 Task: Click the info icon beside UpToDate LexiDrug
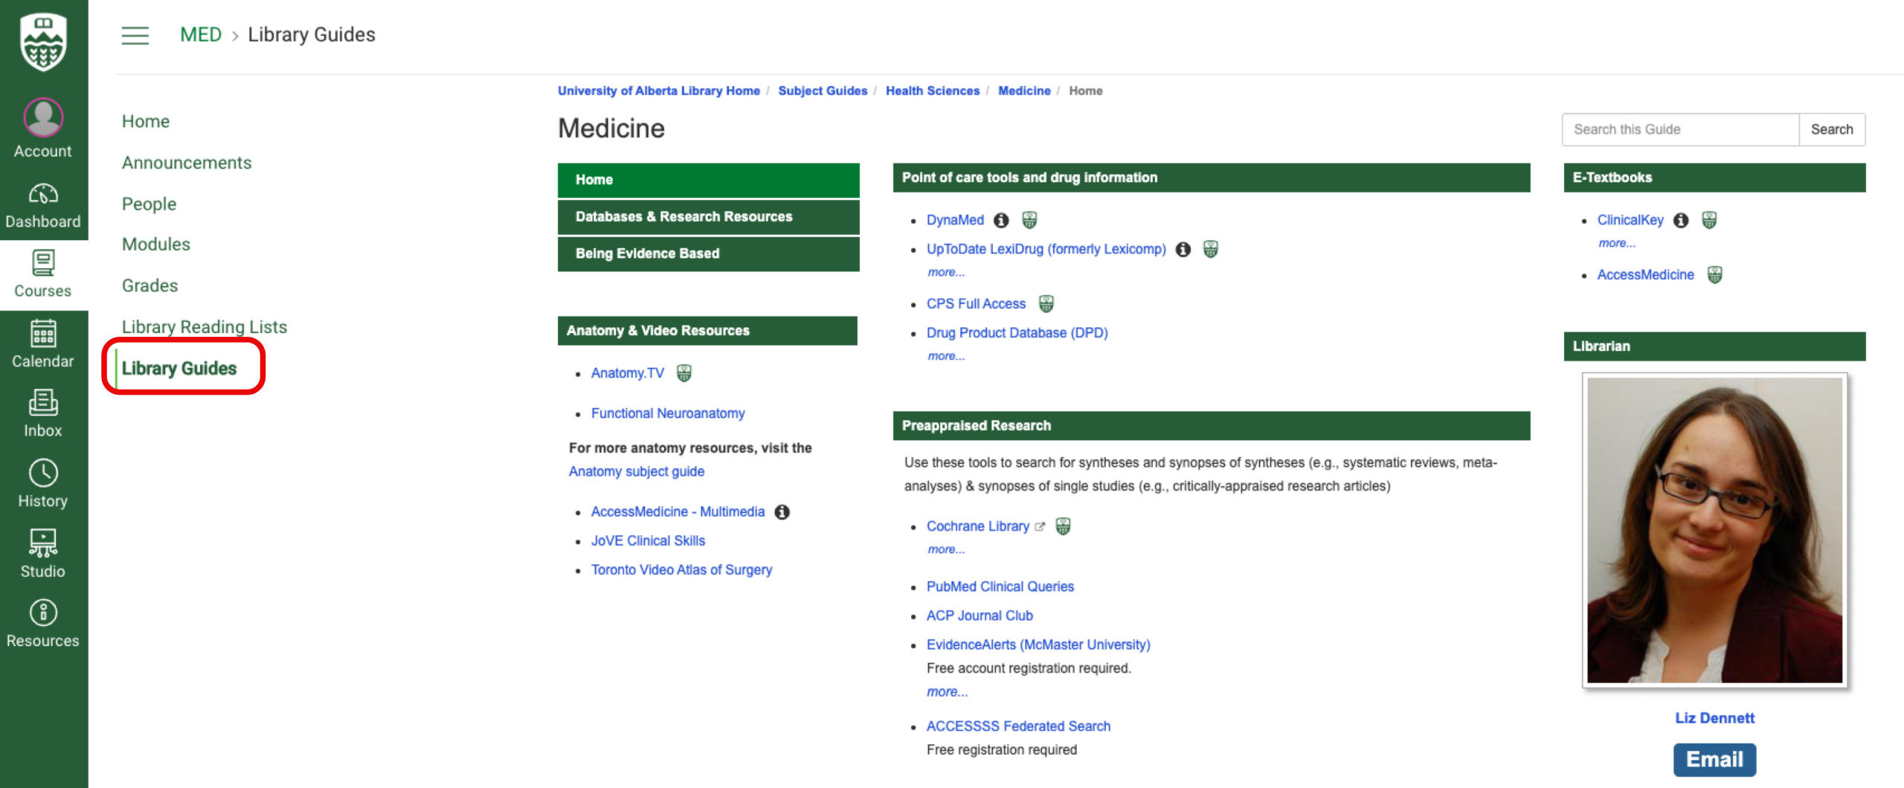click(x=1183, y=249)
